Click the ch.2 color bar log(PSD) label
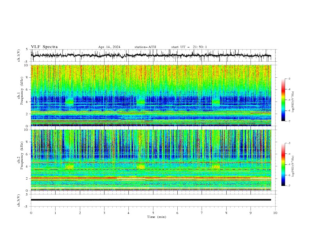This screenshot has width=310, height=239. (x=293, y=166)
